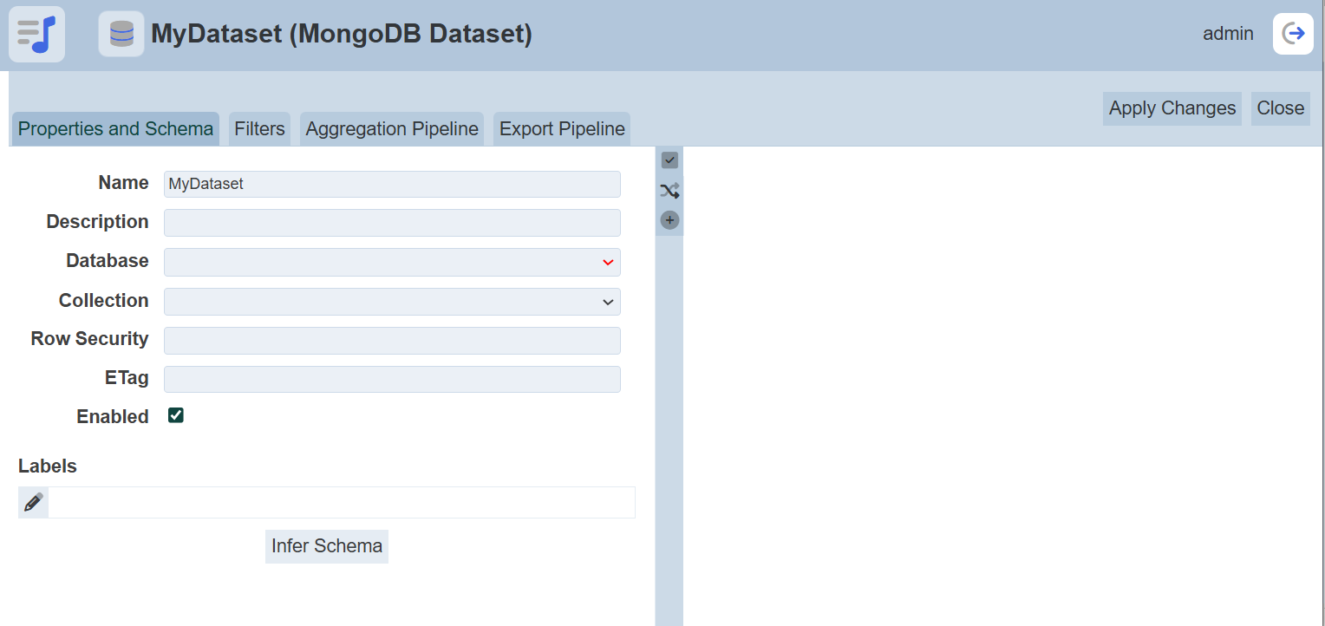Click the Apply Changes button
This screenshot has width=1325, height=626.
1172,108
